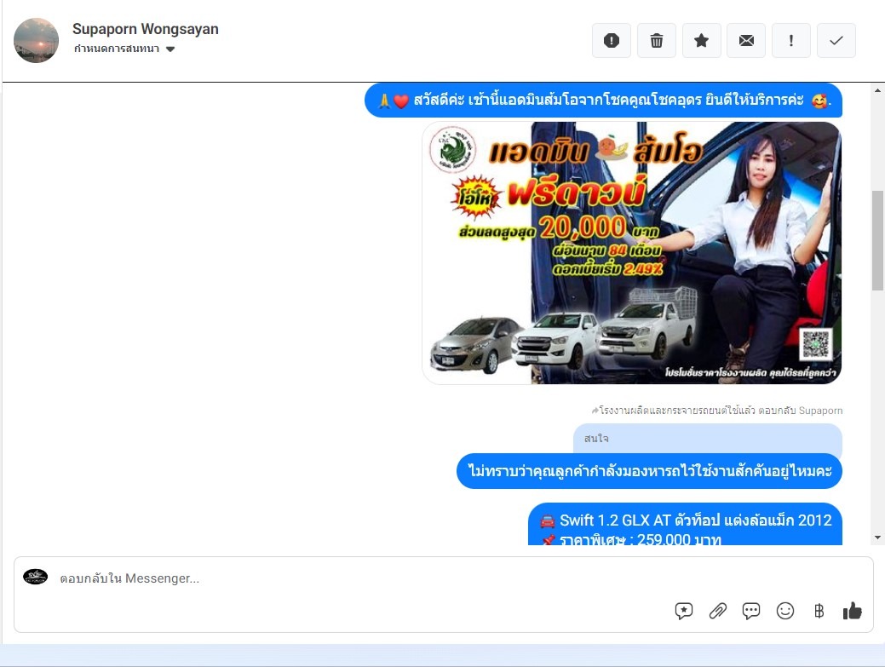Click the page avatar beside reply box
This screenshot has height=667, width=885.
pos(36,578)
